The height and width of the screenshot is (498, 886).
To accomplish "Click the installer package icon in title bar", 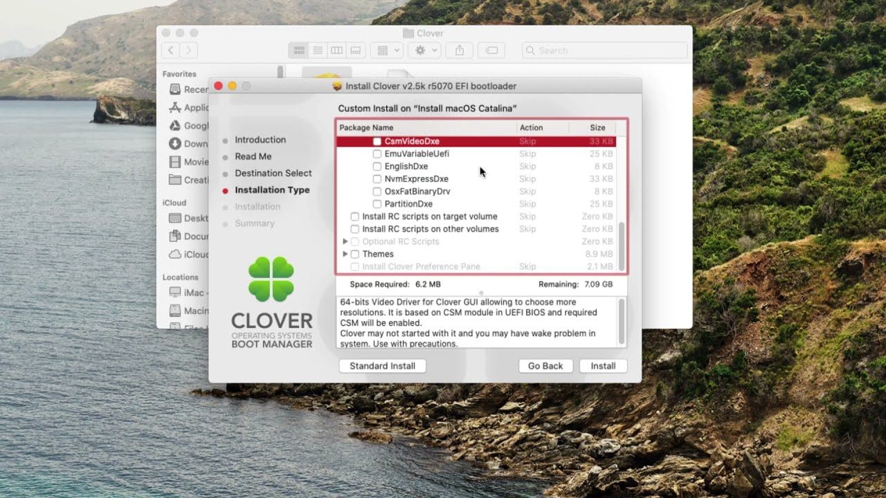I will 338,86.
